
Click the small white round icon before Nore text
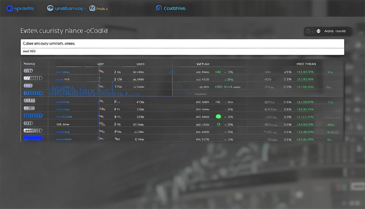319,31
